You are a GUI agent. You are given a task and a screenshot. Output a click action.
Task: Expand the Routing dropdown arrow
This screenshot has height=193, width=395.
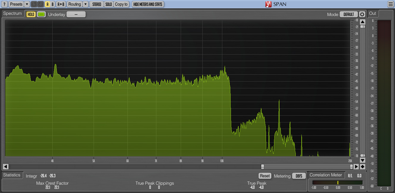pyautogui.click(x=85, y=4)
